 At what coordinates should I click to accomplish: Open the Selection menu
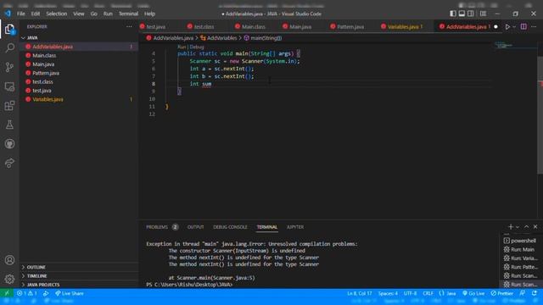(x=57, y=14)
